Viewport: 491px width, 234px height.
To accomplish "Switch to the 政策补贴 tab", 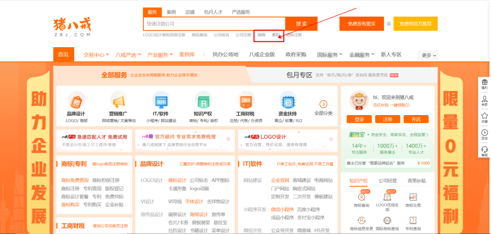I will click(417, 181).
